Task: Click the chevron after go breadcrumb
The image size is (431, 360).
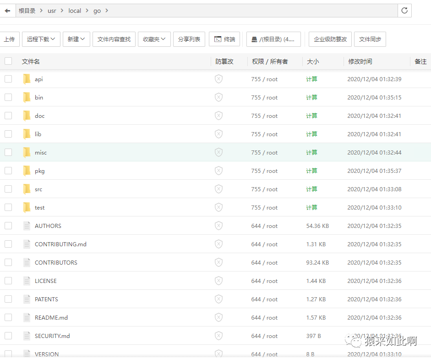Action: pos(107,11)
